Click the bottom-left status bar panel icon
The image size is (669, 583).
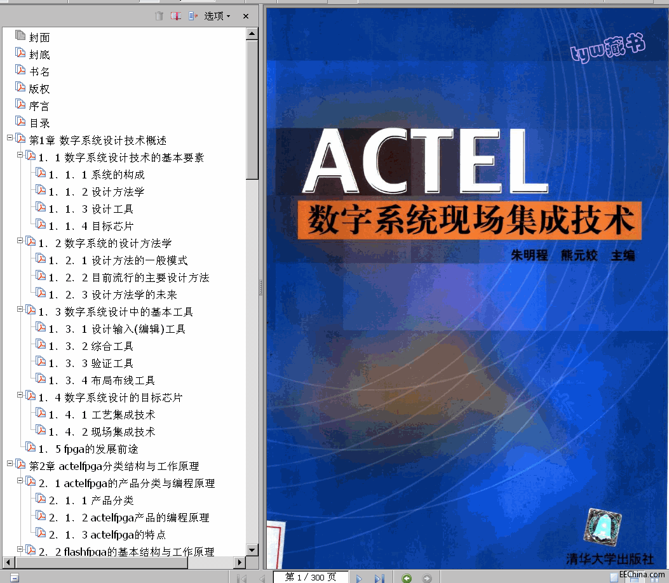coord(15,578)
